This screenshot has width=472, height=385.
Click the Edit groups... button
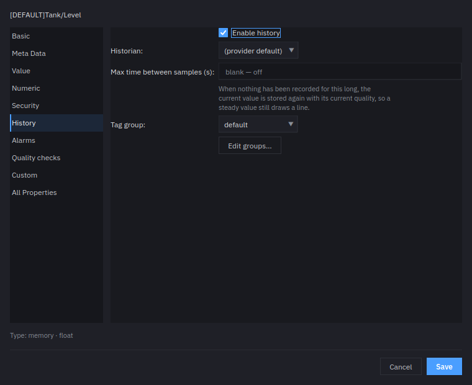[250, 146]
